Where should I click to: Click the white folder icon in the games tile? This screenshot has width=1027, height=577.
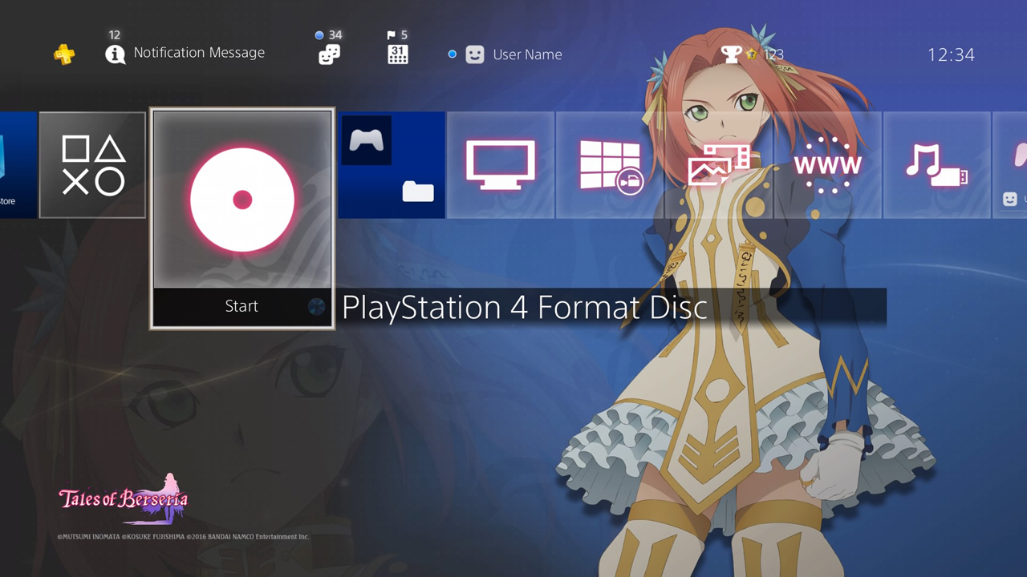pos(418,191)
